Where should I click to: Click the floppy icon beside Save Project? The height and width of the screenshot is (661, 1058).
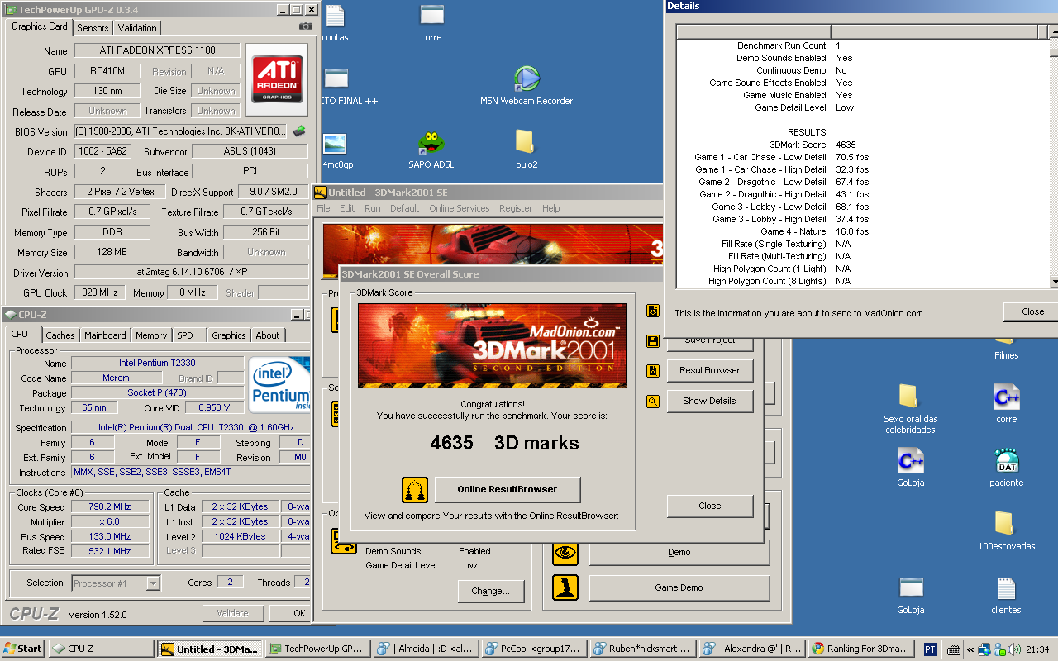(x=653, y=340)
